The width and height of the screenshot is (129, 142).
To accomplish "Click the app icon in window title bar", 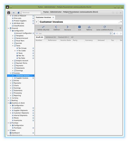I will tap(7, 7).
